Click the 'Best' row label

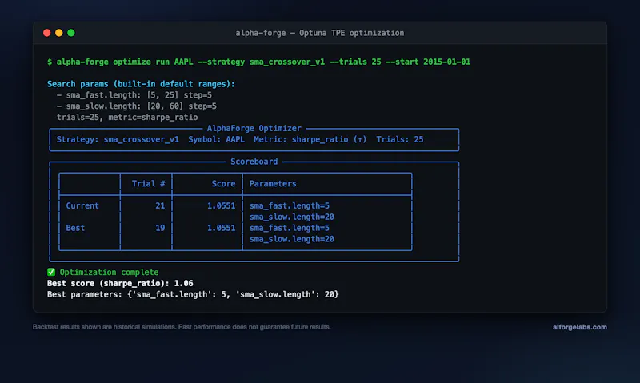click(75, 228)
